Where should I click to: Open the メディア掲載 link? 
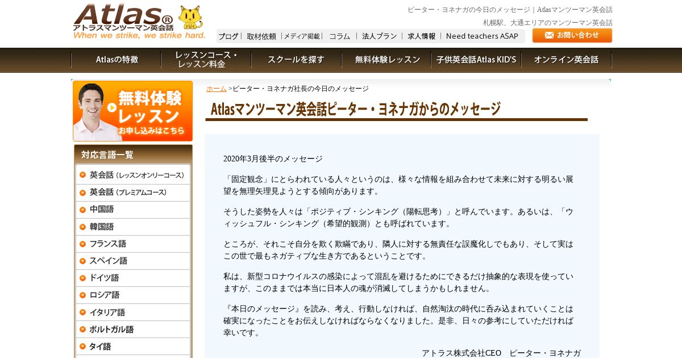tap(302, 36)
